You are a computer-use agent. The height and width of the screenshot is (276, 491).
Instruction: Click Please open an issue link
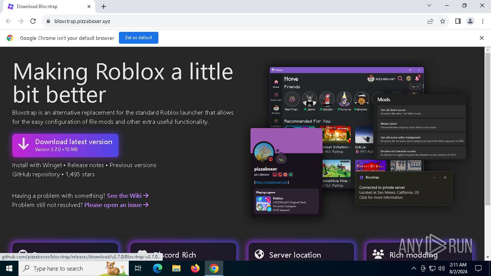click(117, 205)
